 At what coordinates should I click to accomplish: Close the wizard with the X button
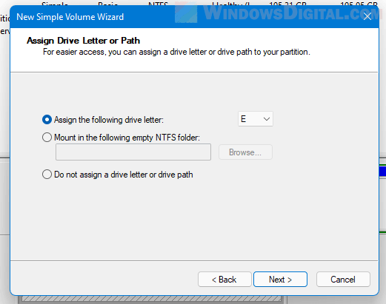[x=367, y=16]
